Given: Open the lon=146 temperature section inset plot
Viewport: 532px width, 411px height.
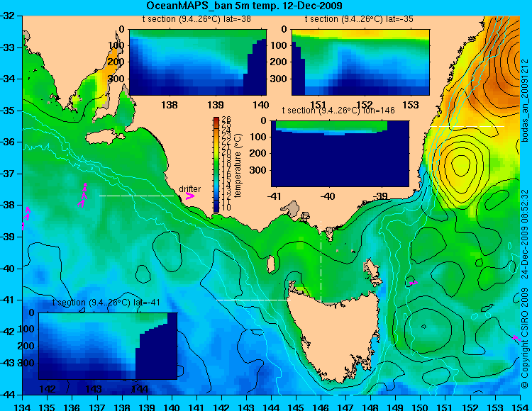Looking at the screenshot, I should click(340, 154).
